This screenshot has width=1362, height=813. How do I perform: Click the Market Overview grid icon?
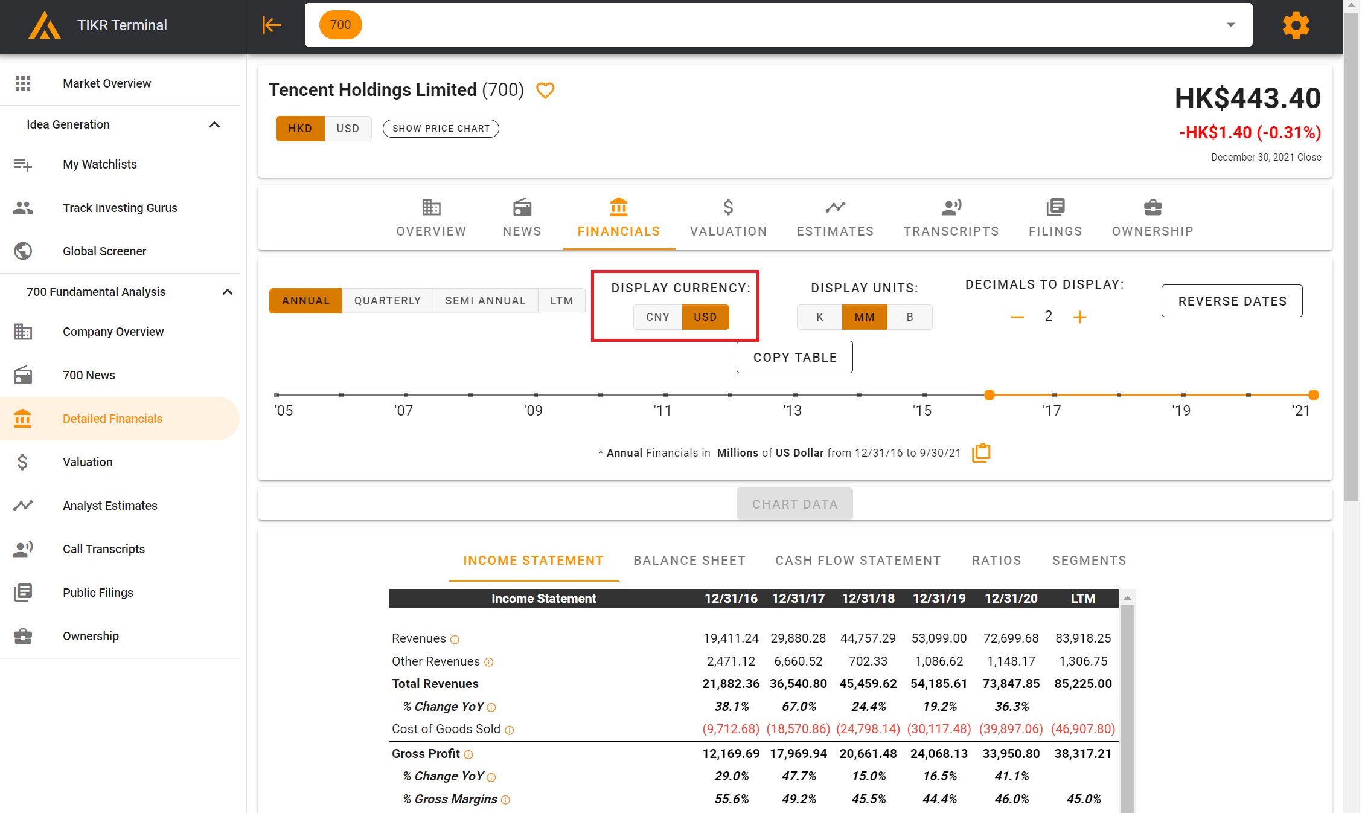pyautogui.click(x=23, y=83)
